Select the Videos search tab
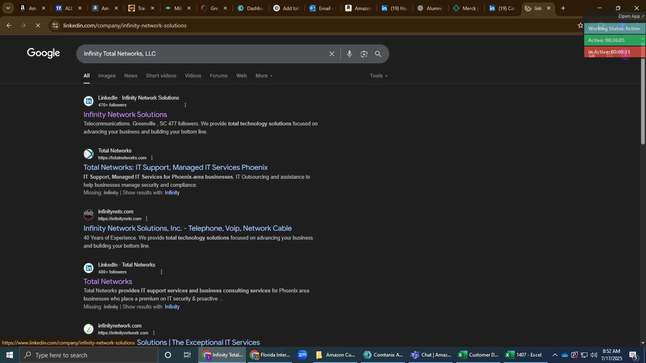This screenshot has width=646, height=363. tap(193, 76)
